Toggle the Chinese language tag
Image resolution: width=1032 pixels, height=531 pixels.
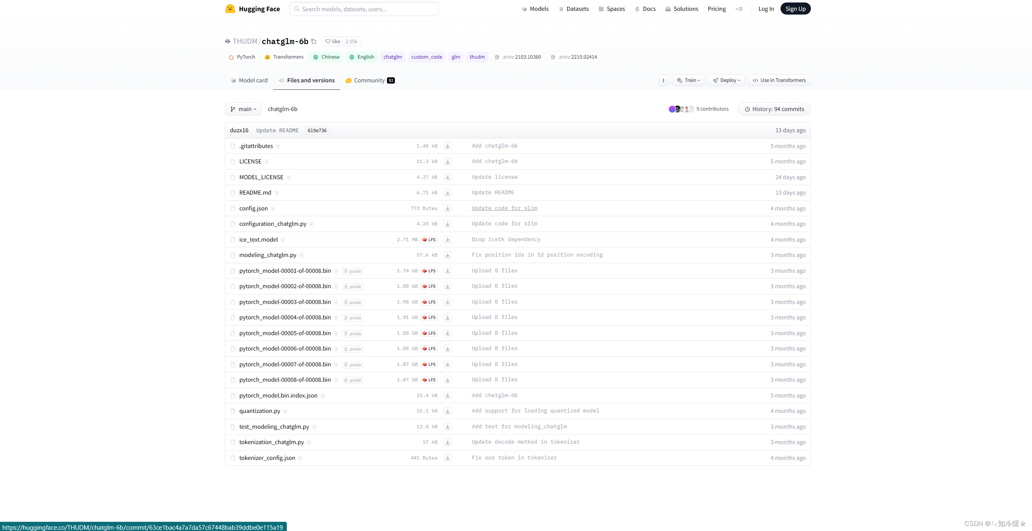click(326, 57)
